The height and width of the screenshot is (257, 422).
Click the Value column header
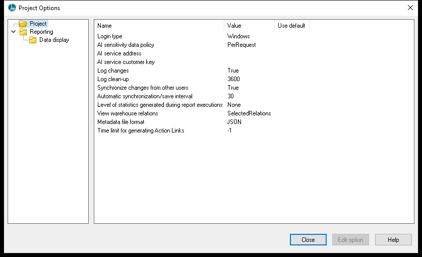pyautogui.click(x=249, y=26)
